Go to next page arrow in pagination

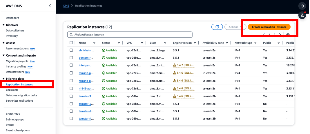point(280,35)
